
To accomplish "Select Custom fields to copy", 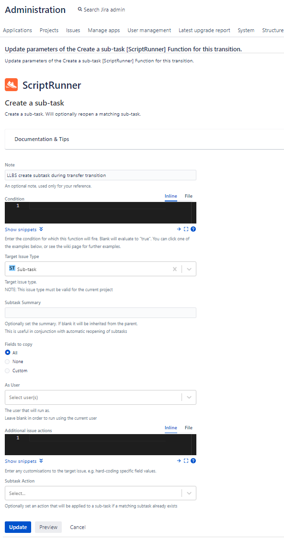I will (x=8, y=371).
